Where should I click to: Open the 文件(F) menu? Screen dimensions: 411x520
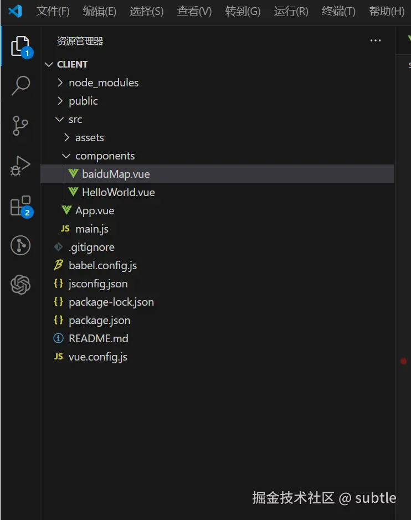click(x=53, y=11)
